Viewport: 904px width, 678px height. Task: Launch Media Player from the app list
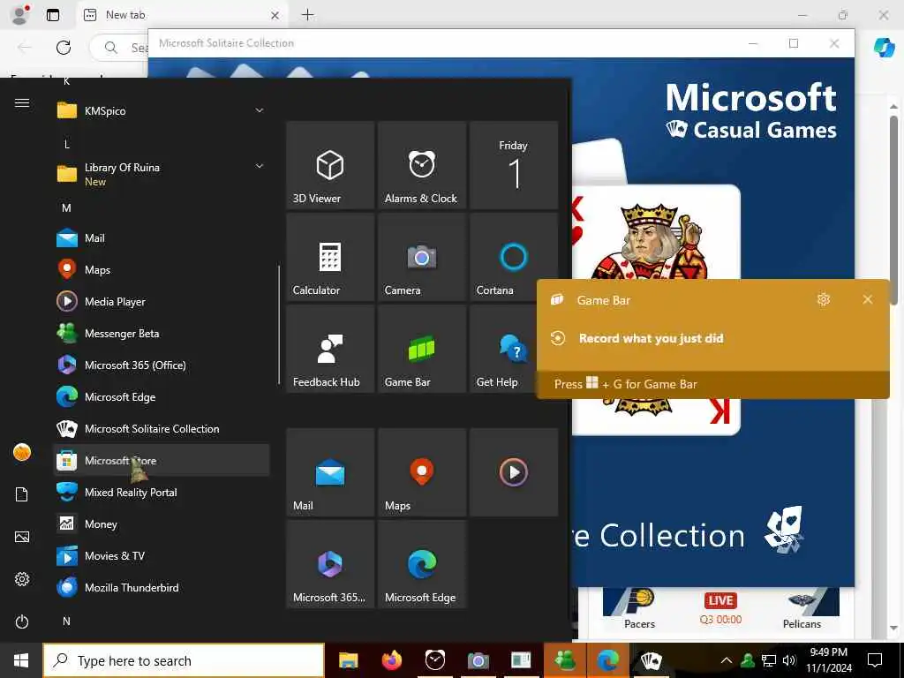(x=162, y=302)
